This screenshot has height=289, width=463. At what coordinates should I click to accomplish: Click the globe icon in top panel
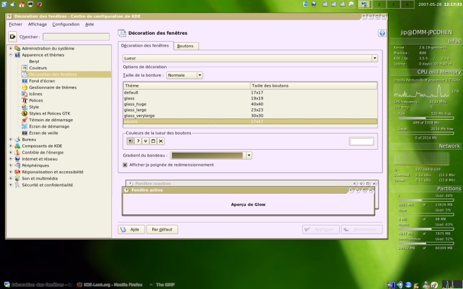tap(314, 4)
